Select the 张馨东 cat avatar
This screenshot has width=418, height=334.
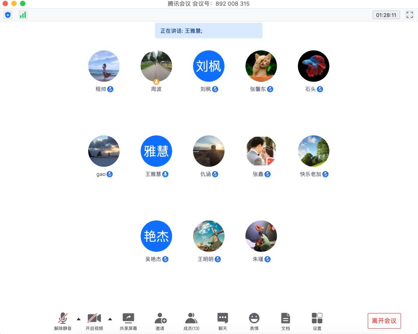tap(261, 66)
